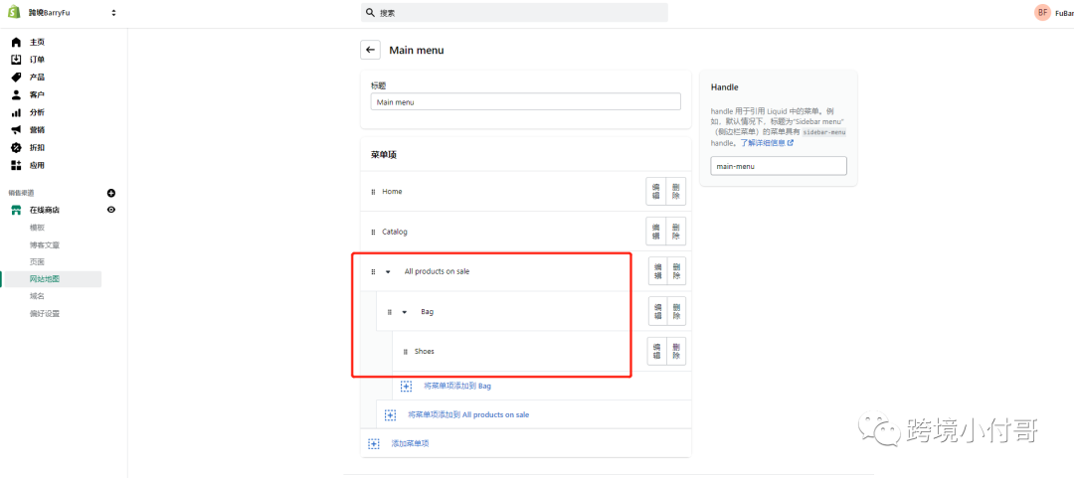Click 删除 for the Home item

(x=676, y=192)
